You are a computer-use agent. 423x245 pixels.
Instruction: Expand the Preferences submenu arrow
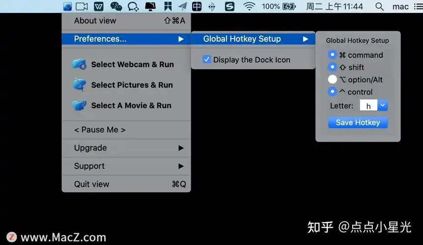(x=181, y=39)
